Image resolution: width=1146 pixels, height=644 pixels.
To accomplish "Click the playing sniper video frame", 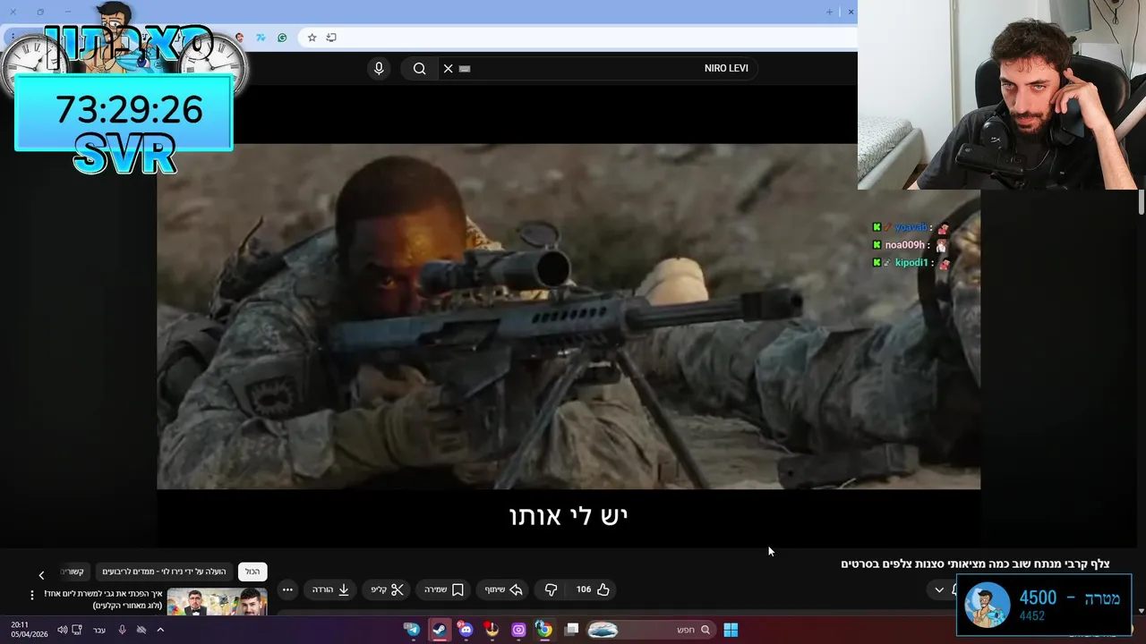I will [569, 317].
